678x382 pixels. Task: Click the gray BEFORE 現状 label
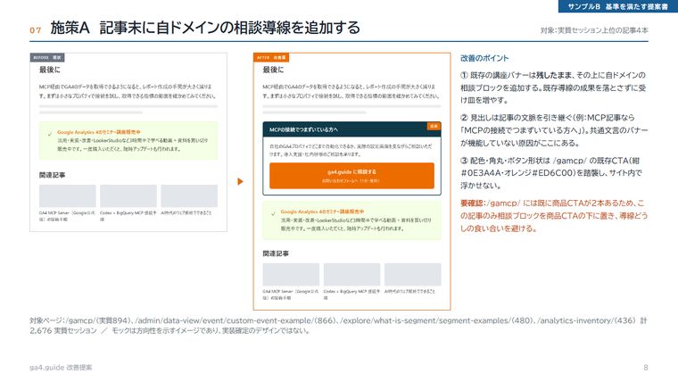[47, 57]
